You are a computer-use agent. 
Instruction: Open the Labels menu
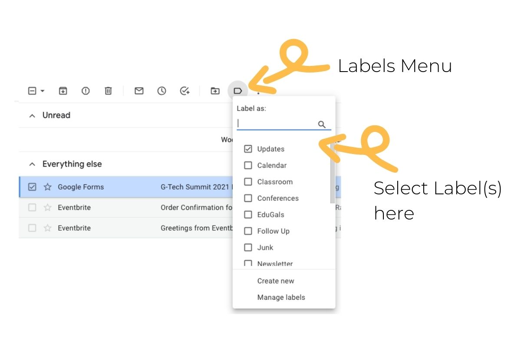point(238,91)
